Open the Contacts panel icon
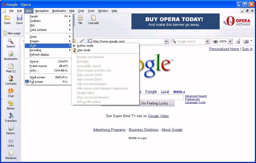The image size is (256, 163). coord(11,80)
